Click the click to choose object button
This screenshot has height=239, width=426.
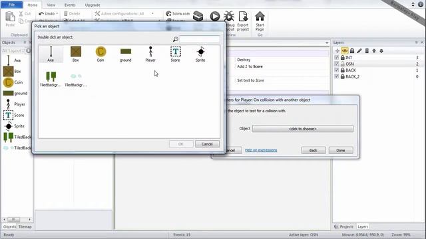[303, 129]
